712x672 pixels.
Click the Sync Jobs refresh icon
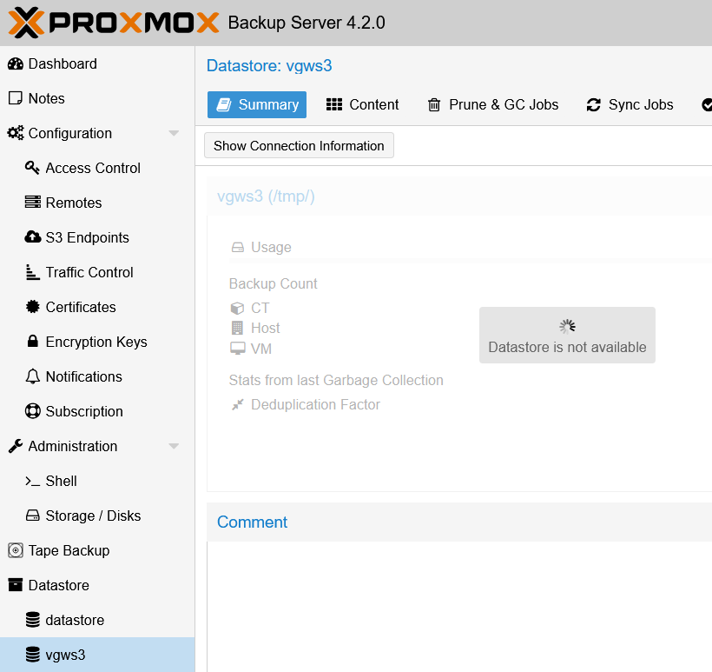tap(594, 104)
